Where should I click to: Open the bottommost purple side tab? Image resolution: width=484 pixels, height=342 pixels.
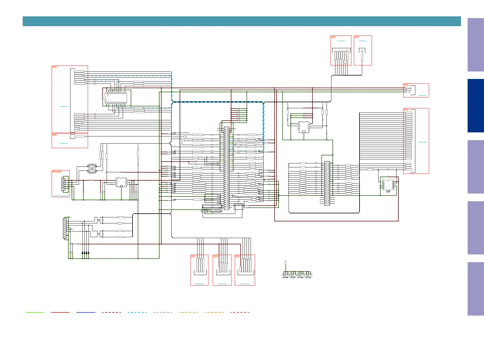pos(476,289)
